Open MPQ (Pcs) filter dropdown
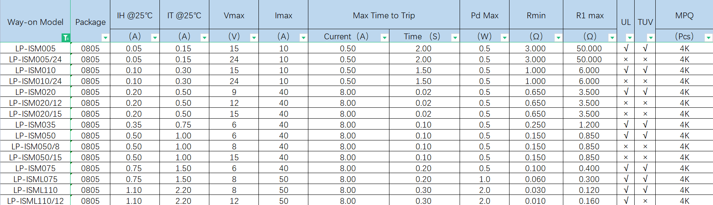Image resolution: width=713 pixels, height=205 pixels. tap(708, 38)
